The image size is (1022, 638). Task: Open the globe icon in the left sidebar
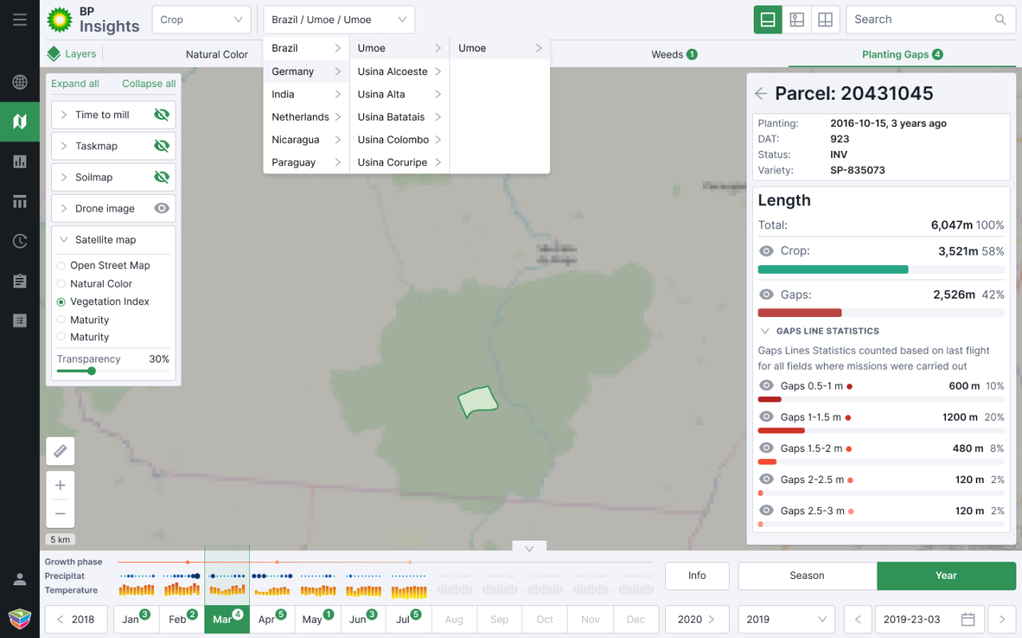tap(20, 81)
